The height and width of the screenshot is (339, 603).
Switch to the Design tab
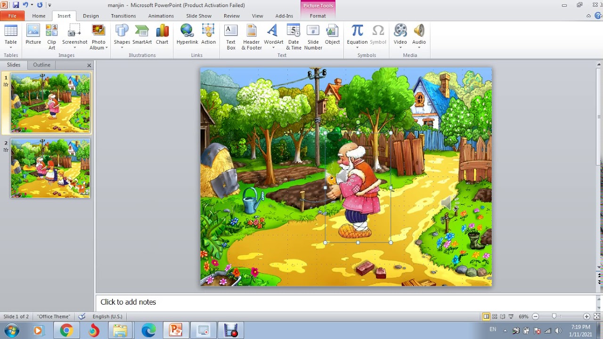[91, 16]
